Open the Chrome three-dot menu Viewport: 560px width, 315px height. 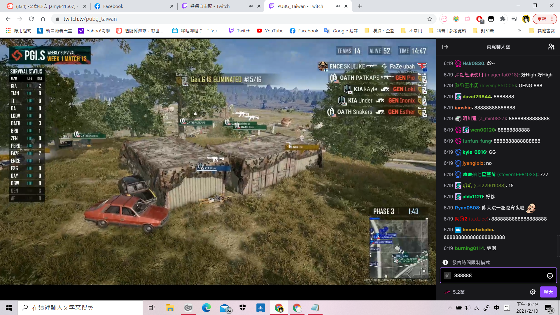point(552,19)
